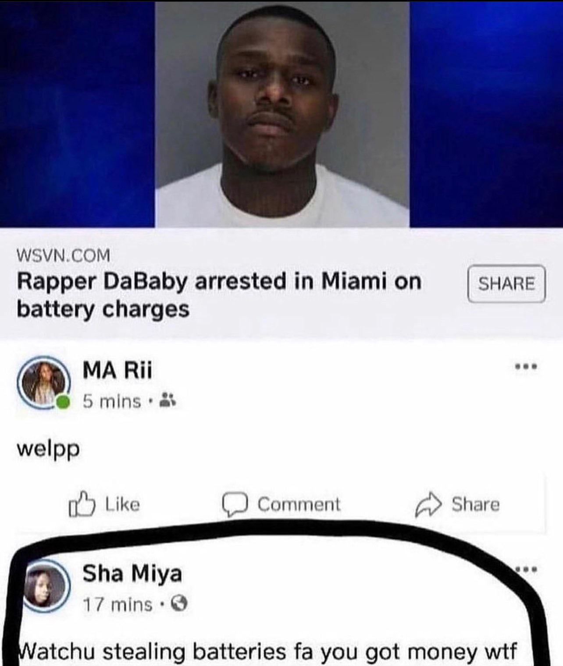Viewport: 563px width, 666px height.
Task: Click the 17 mins timestamp on Sha Miya's post
Action: 118,606
